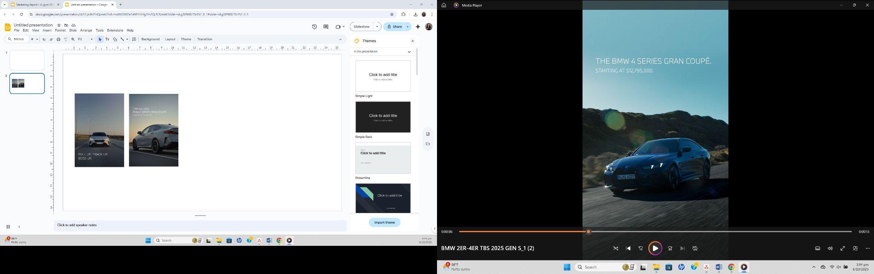Open Google account avatar

(429, 26)
